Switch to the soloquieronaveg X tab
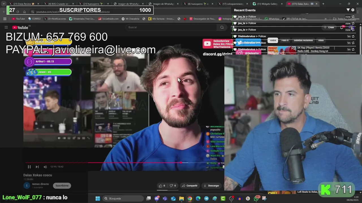362x203 pixels. tap(232, 4)
